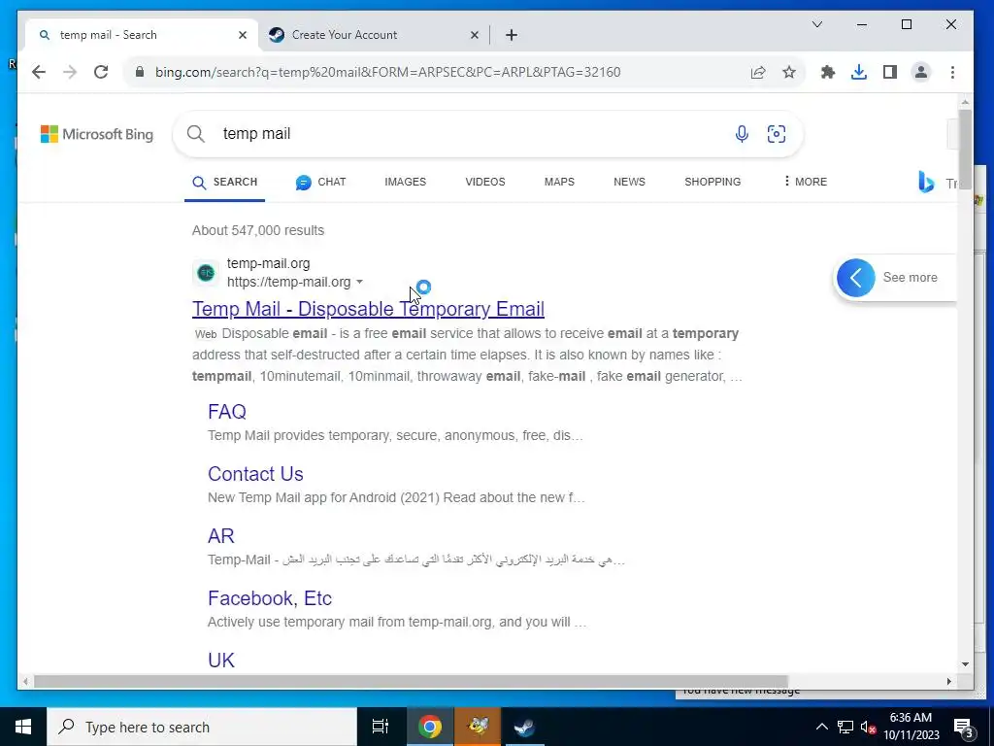Click the Microsoft Bing logo
This screenshot has height=746, width=994.
[x=97, y=134]
